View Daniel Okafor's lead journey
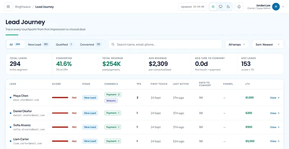This screenshot has width=289, height=149. pyautogui.click(x=275, y=113)
